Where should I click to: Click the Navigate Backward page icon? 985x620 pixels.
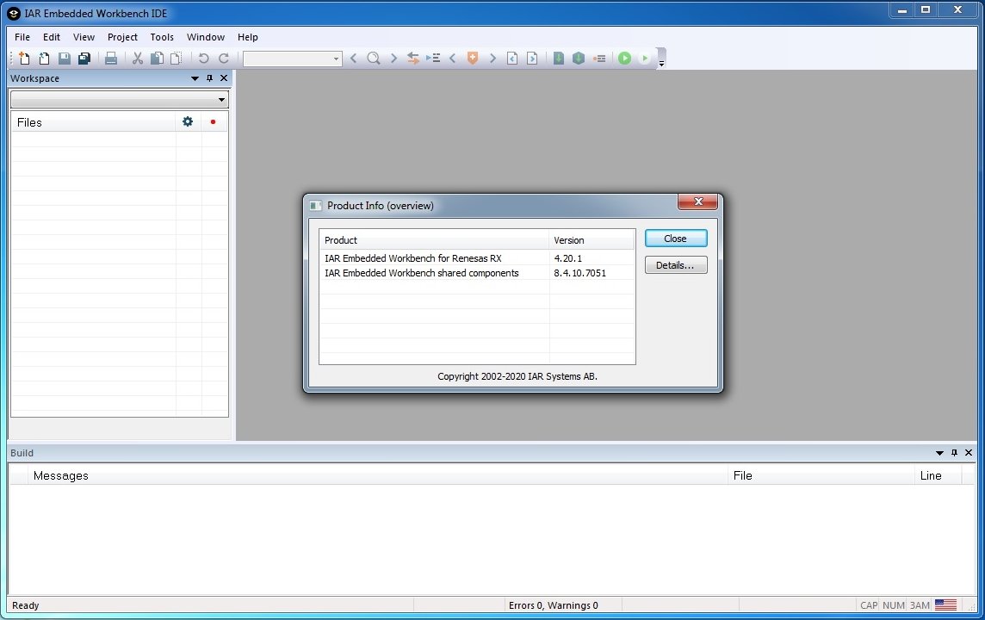(512, 59)
